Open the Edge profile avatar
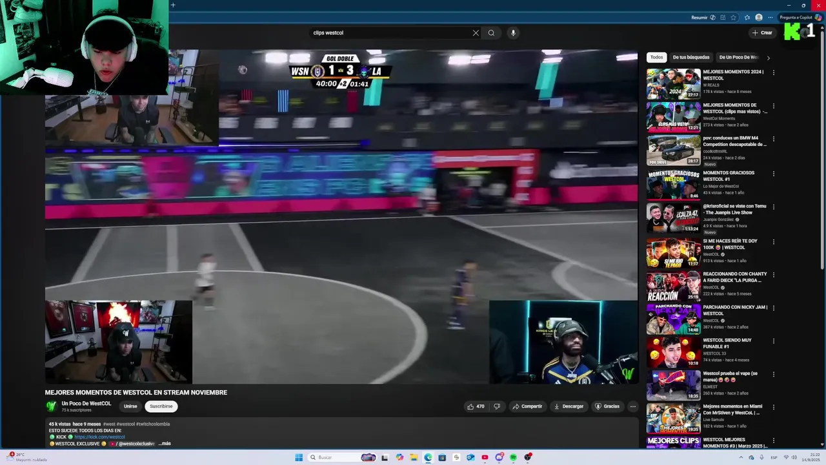This screenshot has width=826, height=465. pyautogui.click(x=759, y=17)
